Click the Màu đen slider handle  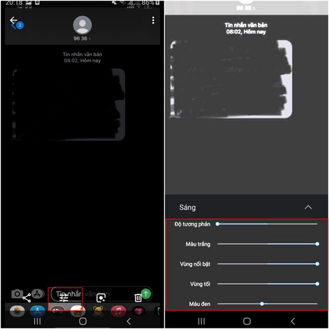point(262,304)
